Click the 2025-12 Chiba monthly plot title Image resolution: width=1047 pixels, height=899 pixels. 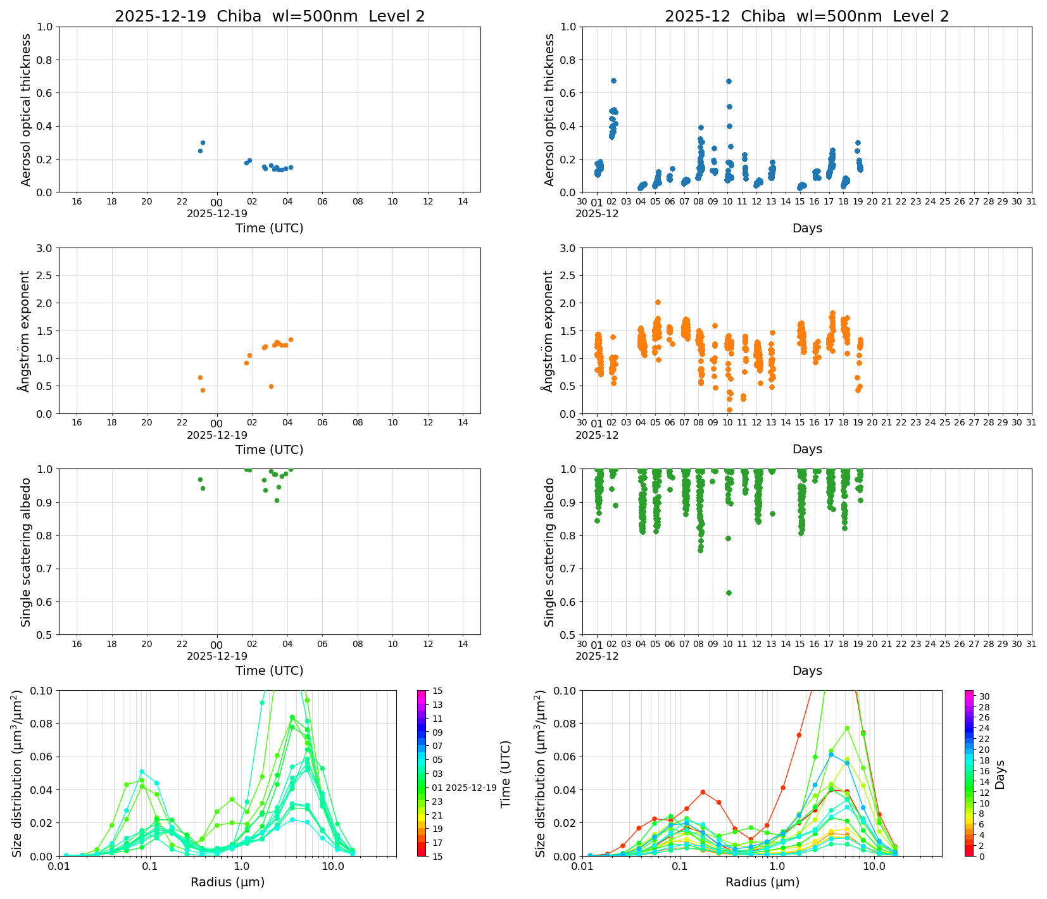click(x=806, y=16)
